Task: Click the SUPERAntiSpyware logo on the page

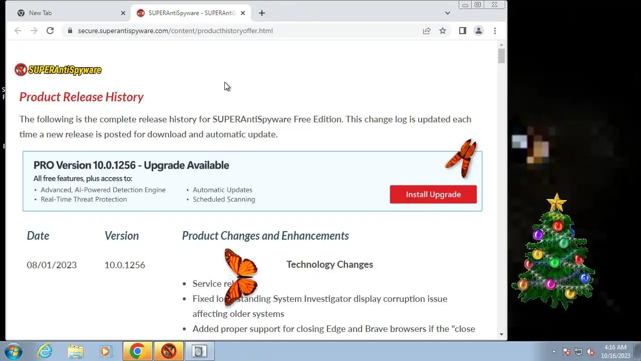Action: tap(58, 70)
